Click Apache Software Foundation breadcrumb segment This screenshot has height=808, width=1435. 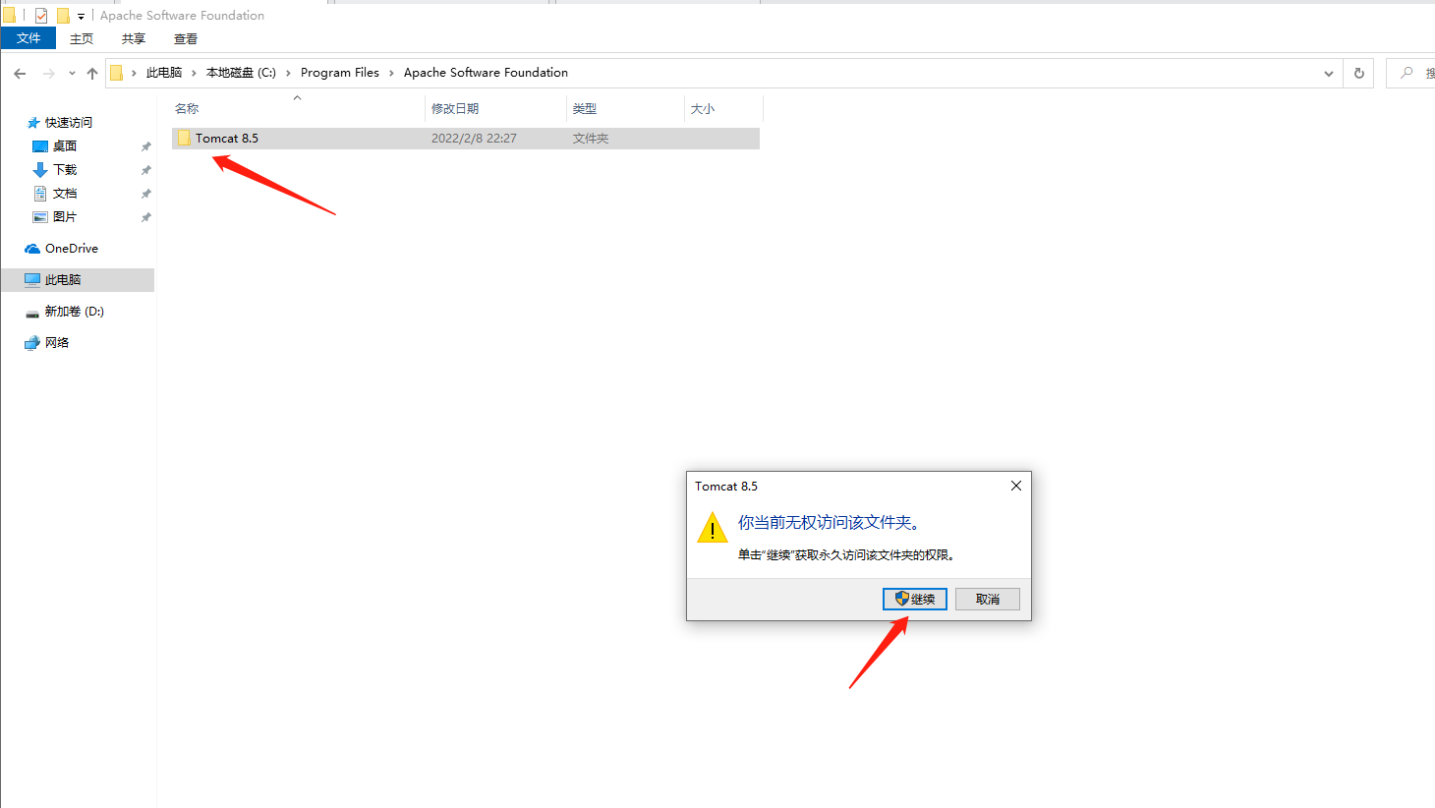click(486, 73)
